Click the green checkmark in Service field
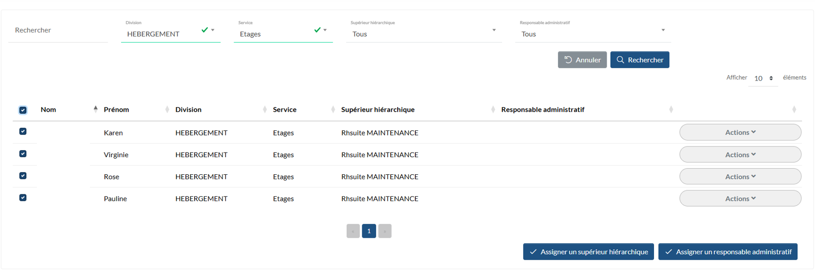This screenshot has height=279, width=815. pyautogui.click(x=317, y=30)
